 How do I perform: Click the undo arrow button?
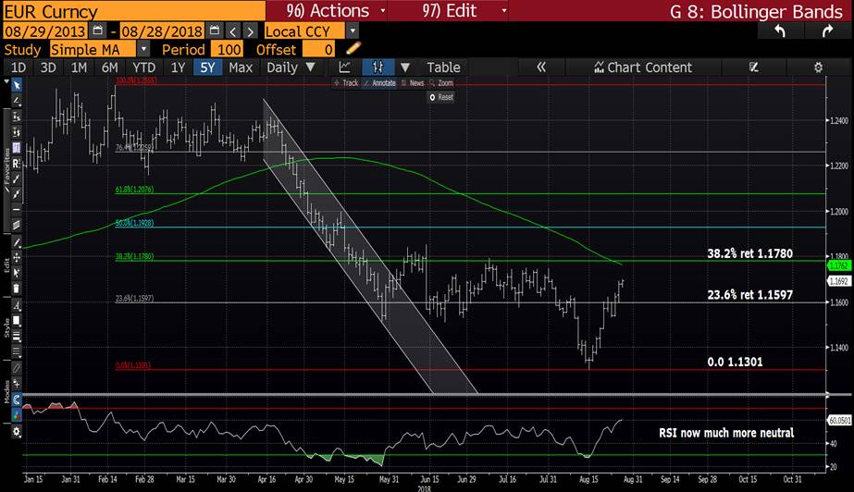pos(780,31)
